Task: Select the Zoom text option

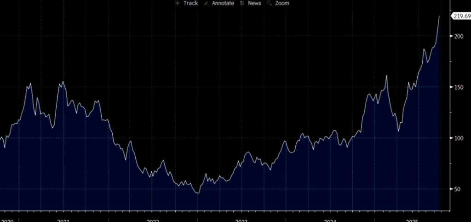Action: [282, 3]
